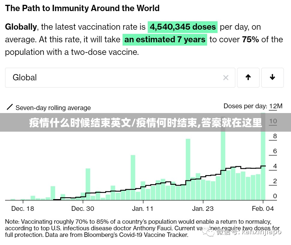Viewport: 291px width, 245px height.
Task: Click the down arrow button beside Global
Action: point(272,78)
